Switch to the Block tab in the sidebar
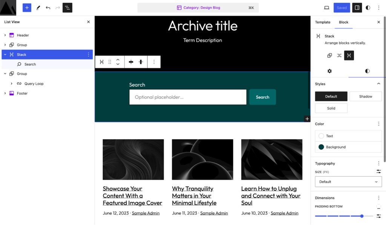 coord(343,22)
